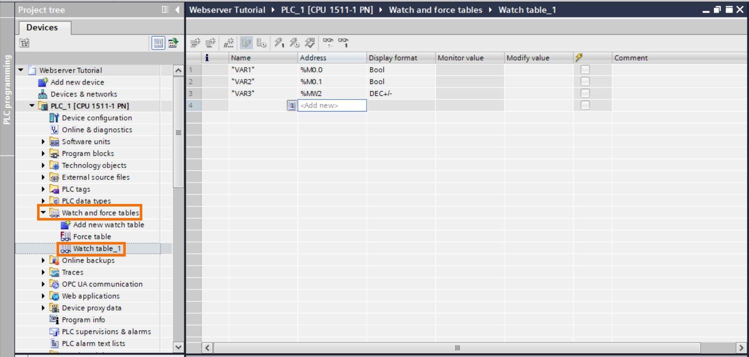Expand the PLC tags node
749x357 pixels.
(x=43, y=189)
